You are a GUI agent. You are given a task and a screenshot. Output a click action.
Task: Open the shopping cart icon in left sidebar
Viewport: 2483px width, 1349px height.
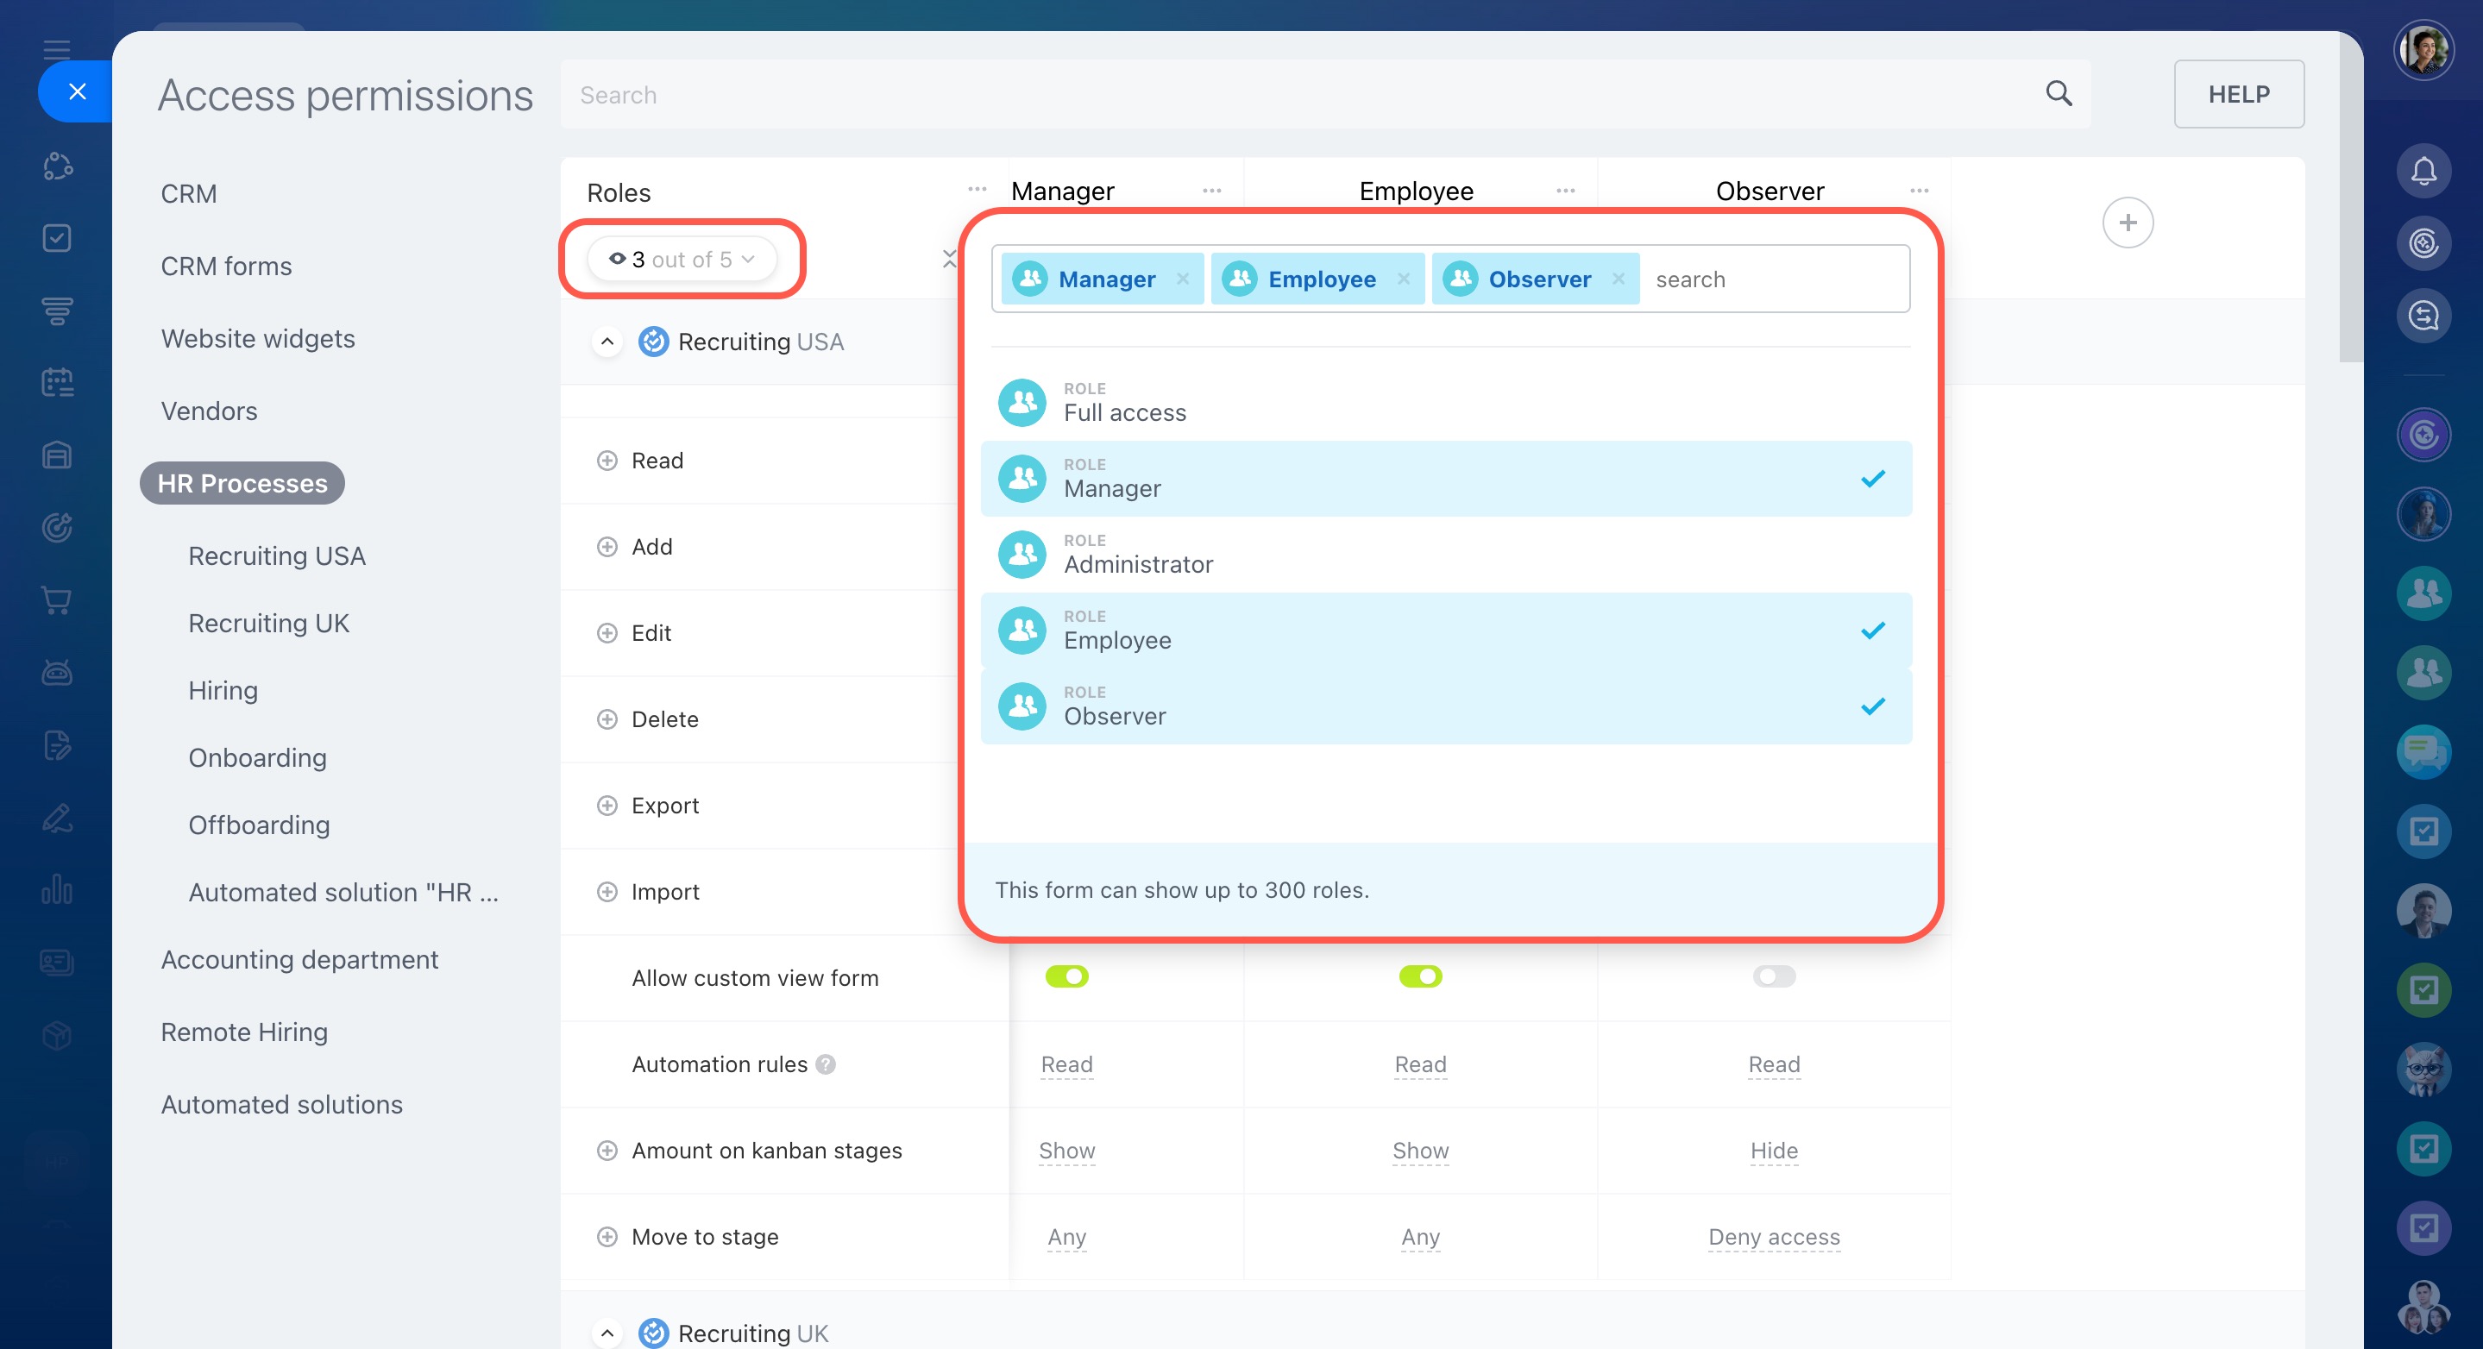pyautogui.click(x=57, y=600)
